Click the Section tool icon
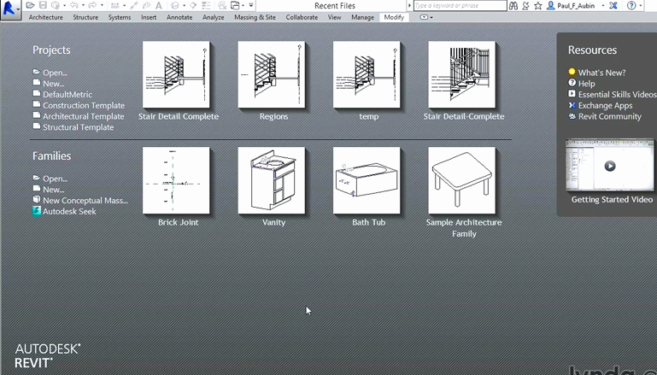 tap(193, 5)
